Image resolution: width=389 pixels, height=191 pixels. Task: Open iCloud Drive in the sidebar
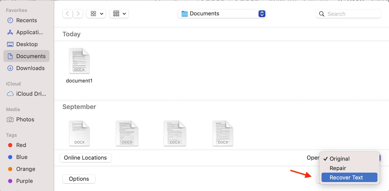(x=27, y=94)
